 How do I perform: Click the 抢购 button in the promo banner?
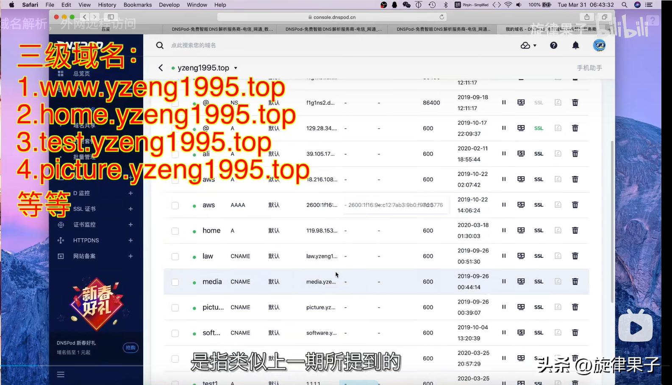tap(131, 348)
